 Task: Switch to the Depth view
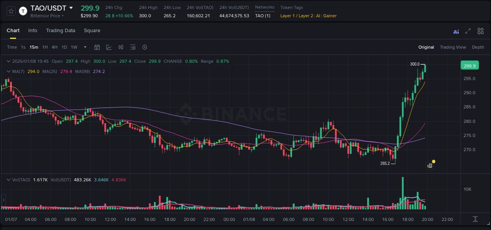click(478, 47)
